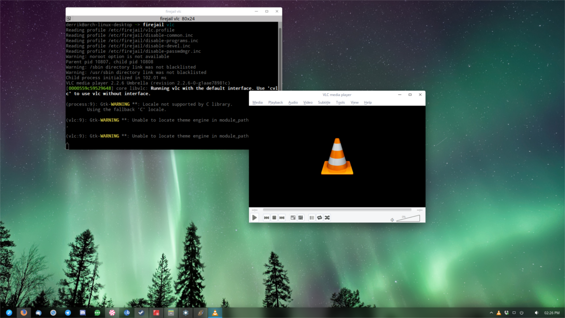The height and width of the screenshot is (318, 565).
Task: Click the VLC seek progress bar
Action: coord(337,210)
